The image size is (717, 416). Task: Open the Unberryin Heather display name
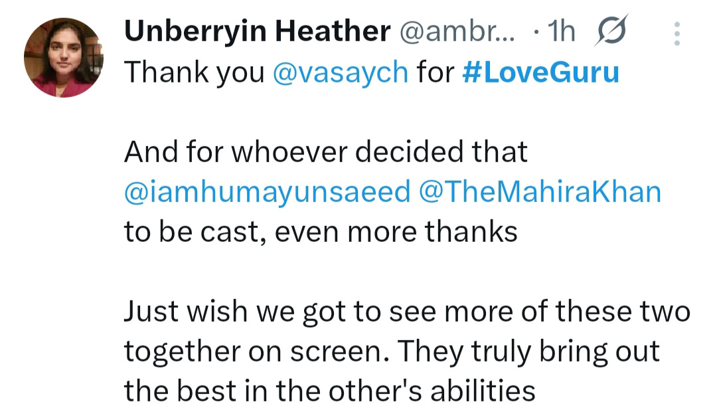257,32
